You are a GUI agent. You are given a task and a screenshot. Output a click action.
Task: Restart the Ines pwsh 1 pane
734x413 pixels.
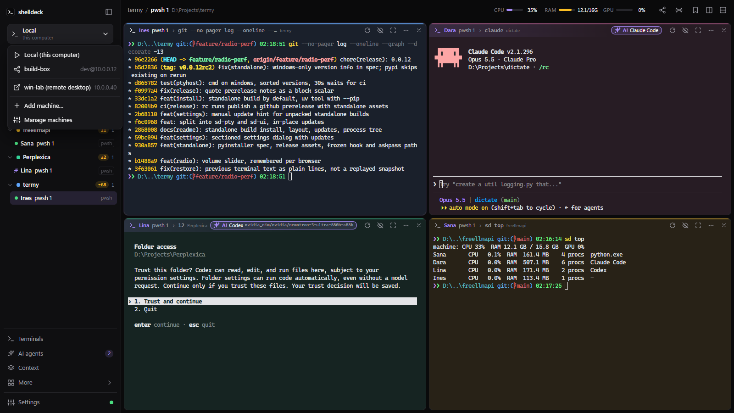click(367, 30)
